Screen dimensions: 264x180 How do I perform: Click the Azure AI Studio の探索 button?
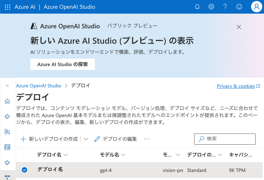click(x=63, y=64)
